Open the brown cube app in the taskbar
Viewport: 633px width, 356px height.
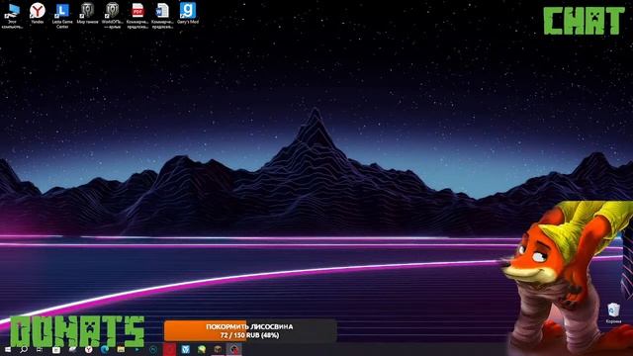(x=218, y=349)
